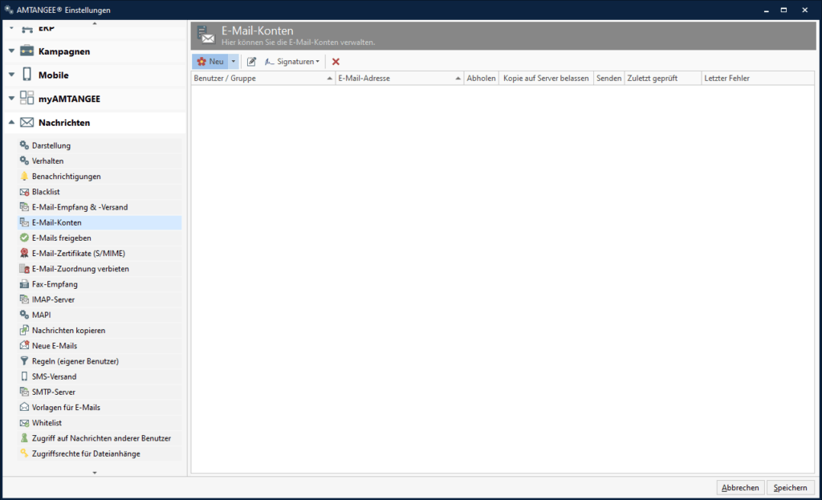Viewport: 822px width, 500px height.
Task: Open Vorlagen für E-Mails entry
Action: point(100,407)
